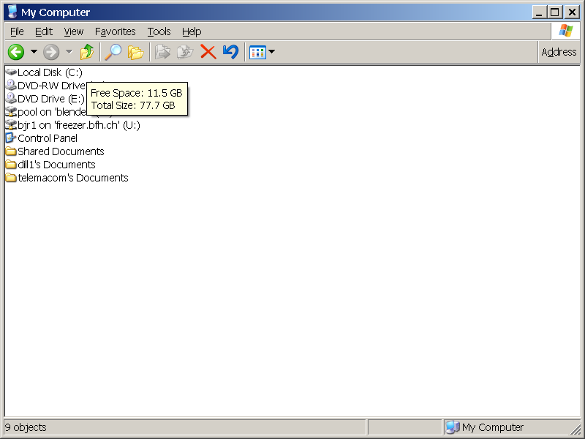This screenshot has height=439, width=585.
Task: Select the bjr1 network drive icon
Action: [11, 124]
